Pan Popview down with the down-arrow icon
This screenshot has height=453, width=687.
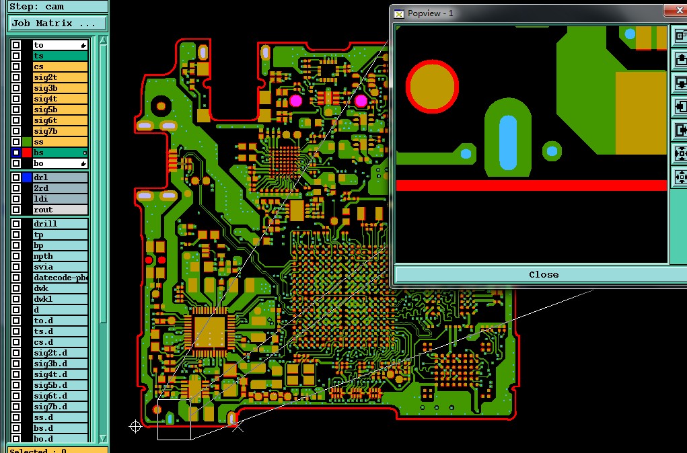[680, 83]
